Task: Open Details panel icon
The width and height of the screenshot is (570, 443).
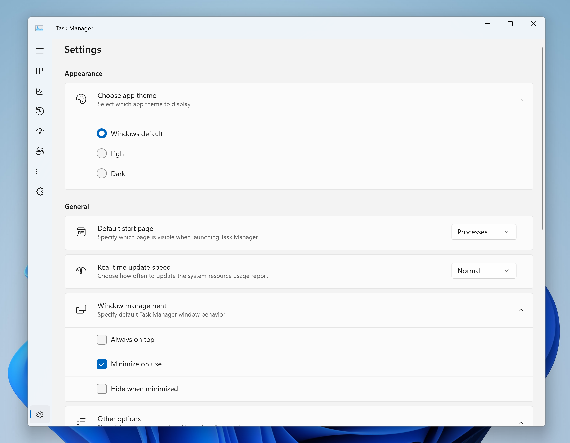Action: click(40, 171)
